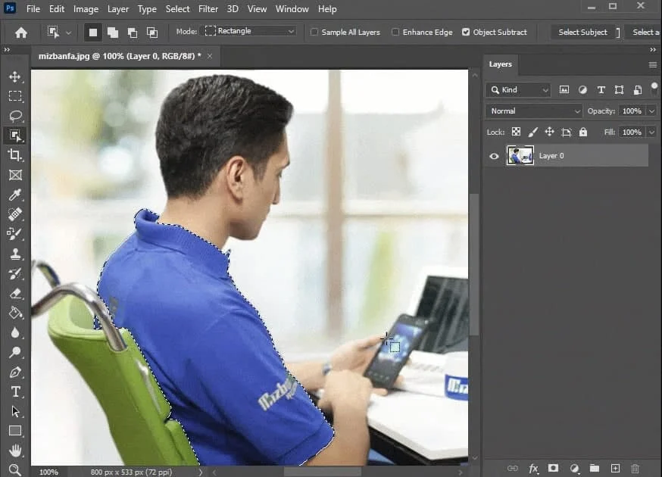Open the Kind filter dropdown

[x=518, y=90]
